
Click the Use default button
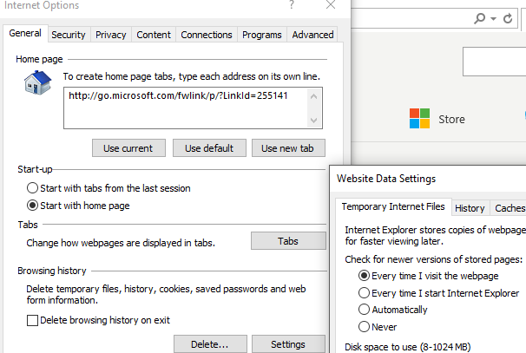pyautogui.click(x=209, y=148)
